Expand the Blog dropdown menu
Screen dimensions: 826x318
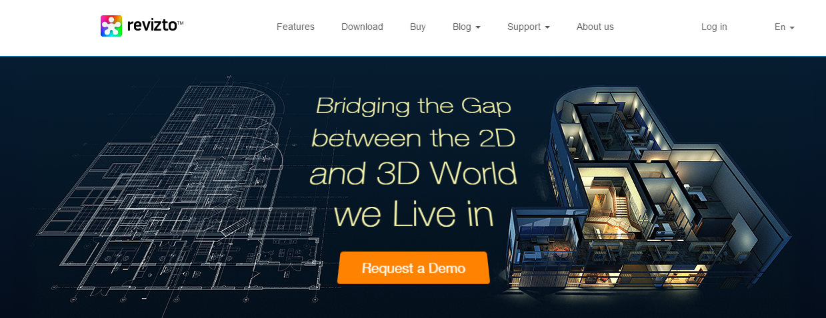[x=467, y=27]
